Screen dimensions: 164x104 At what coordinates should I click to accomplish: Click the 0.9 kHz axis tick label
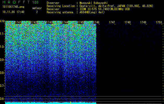2,60
